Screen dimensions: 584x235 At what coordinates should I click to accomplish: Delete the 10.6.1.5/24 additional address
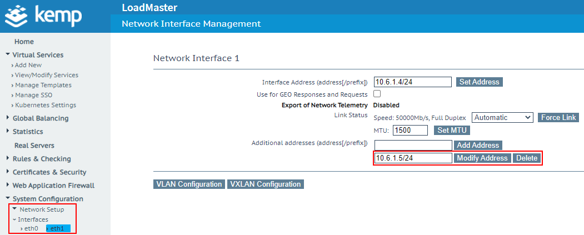click(x=526, y=158)
